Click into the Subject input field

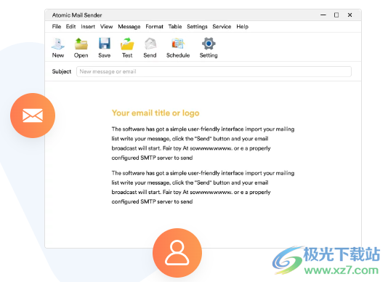click(214, 71)
